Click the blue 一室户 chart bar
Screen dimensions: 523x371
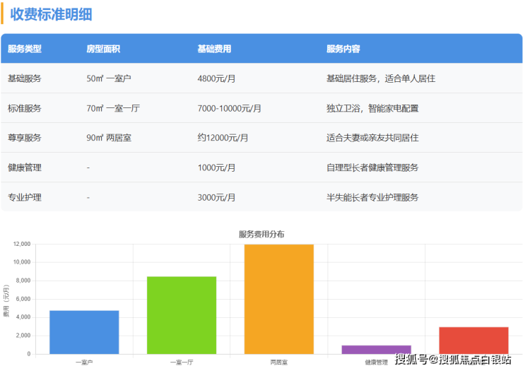(x=84, y=332)
